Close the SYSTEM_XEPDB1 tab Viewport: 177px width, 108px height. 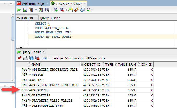pyautogui.click(x=85, y=3)
